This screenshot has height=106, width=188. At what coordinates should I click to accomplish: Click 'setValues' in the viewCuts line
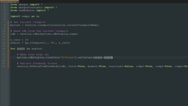tap(85, 57)
